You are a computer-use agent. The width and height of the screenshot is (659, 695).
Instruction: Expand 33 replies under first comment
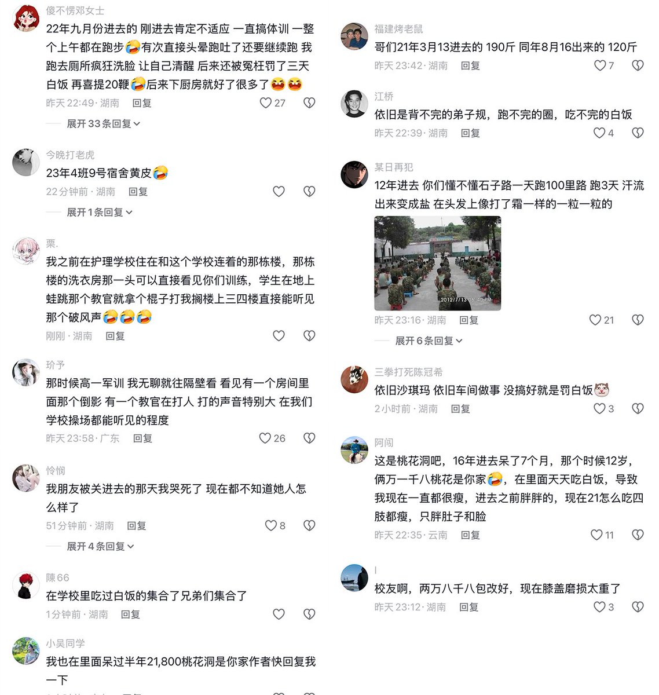[x=103, y=124]
